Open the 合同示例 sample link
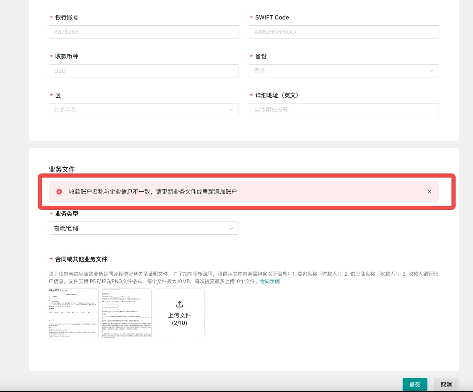This screenshot has width=473, height=392. 270,281
